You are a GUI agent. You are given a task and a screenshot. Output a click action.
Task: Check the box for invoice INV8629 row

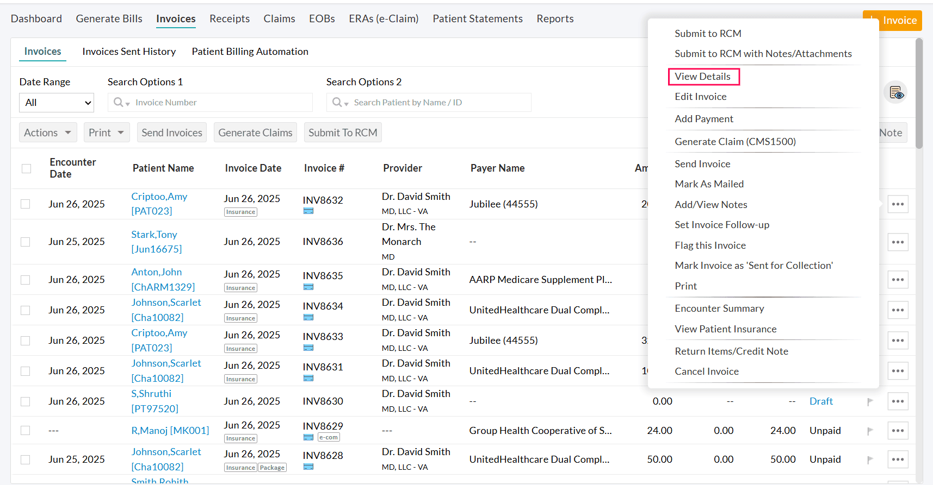point(25,430)
